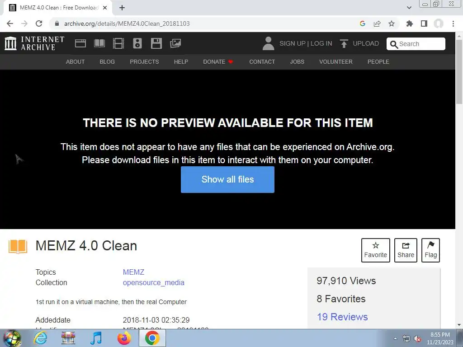Bookmark this tab with the star
This screenshot has height=347, width=463.
[x=392, y=23]
